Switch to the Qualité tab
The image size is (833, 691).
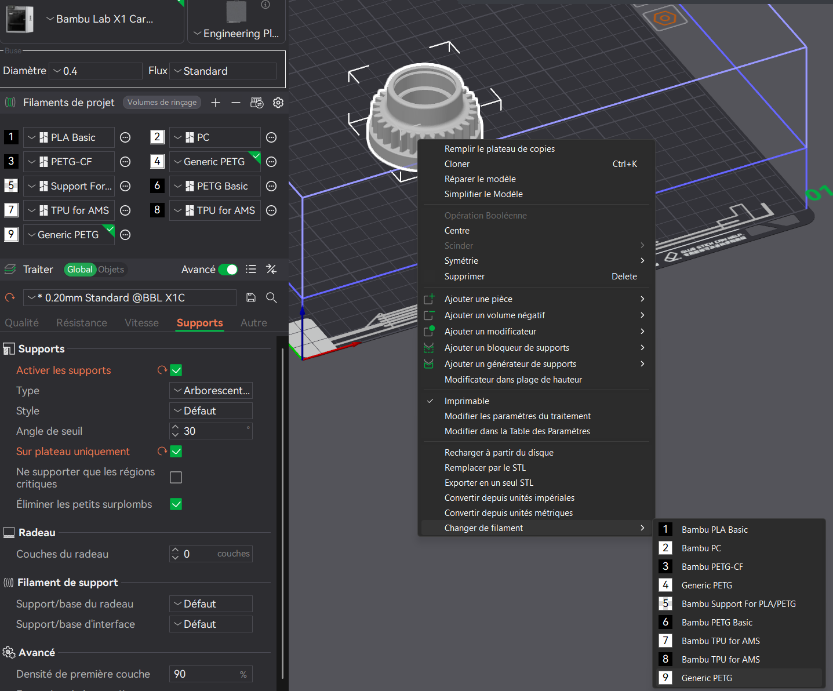click(22, 323)
